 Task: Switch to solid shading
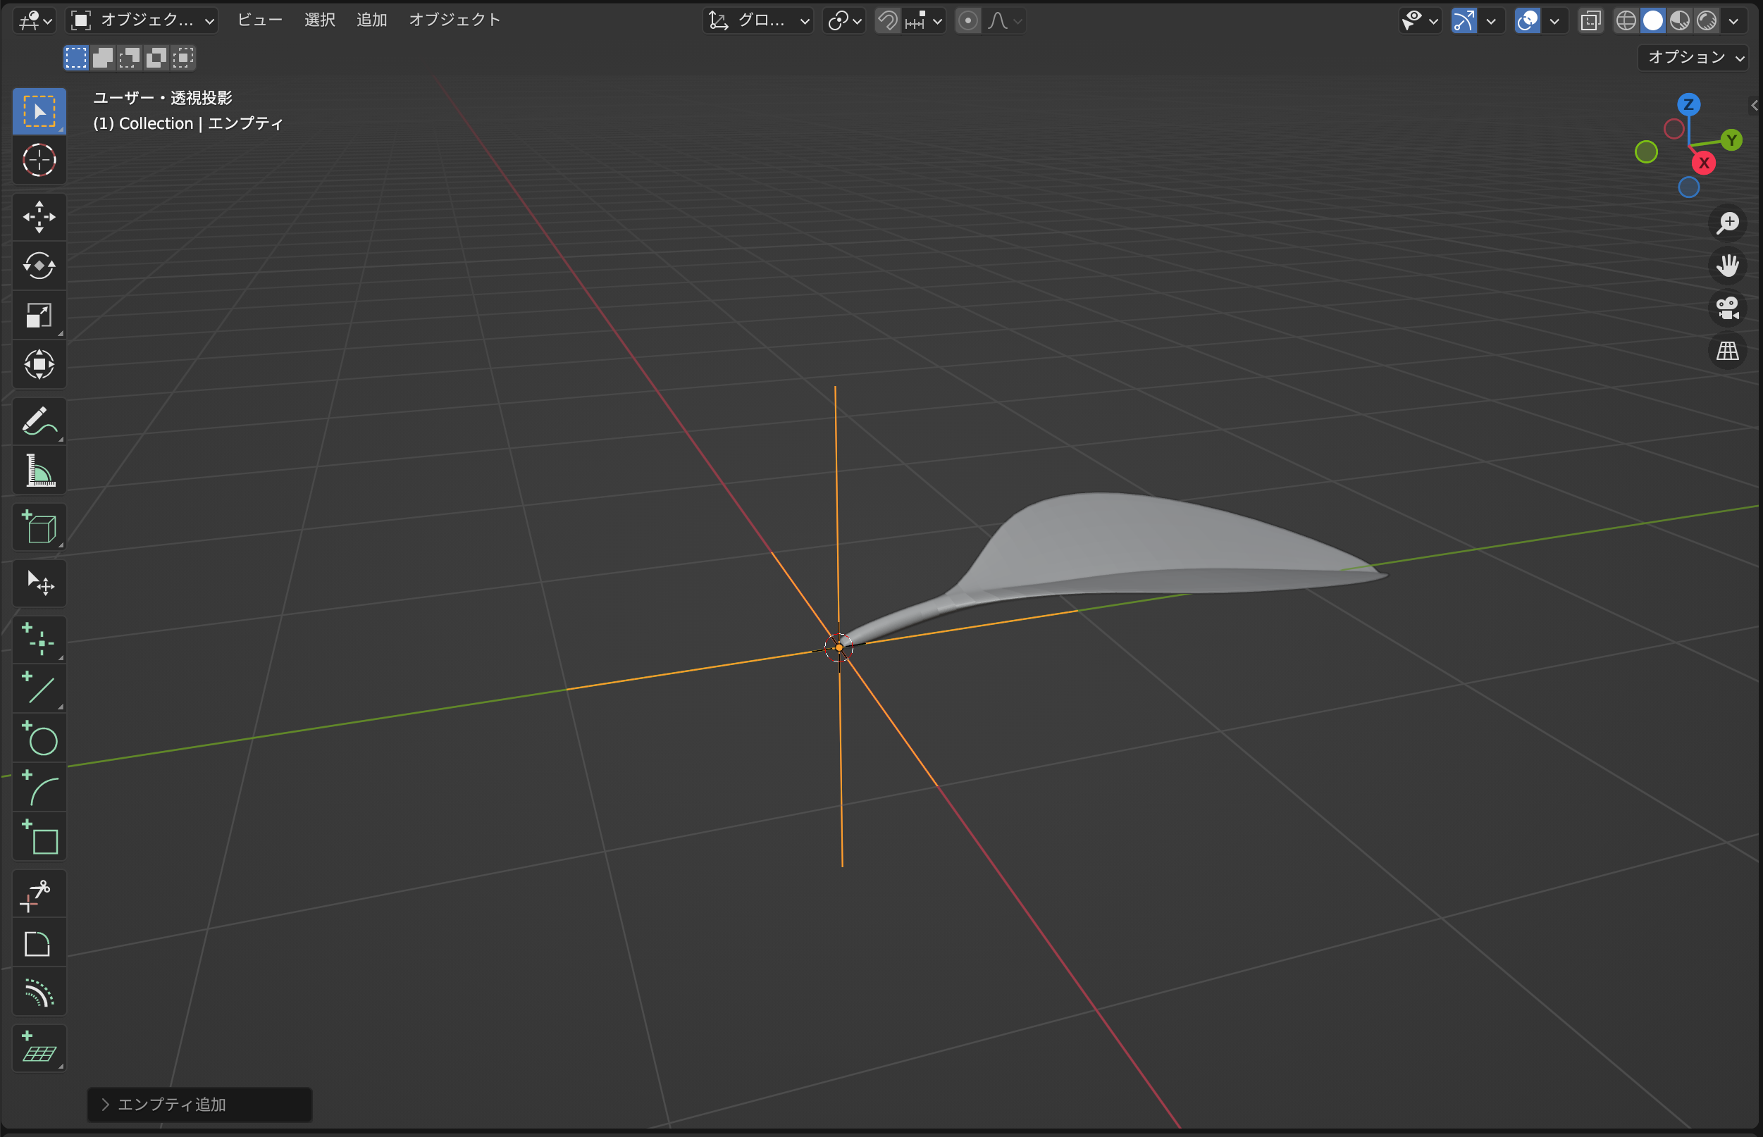(1653, 20)
